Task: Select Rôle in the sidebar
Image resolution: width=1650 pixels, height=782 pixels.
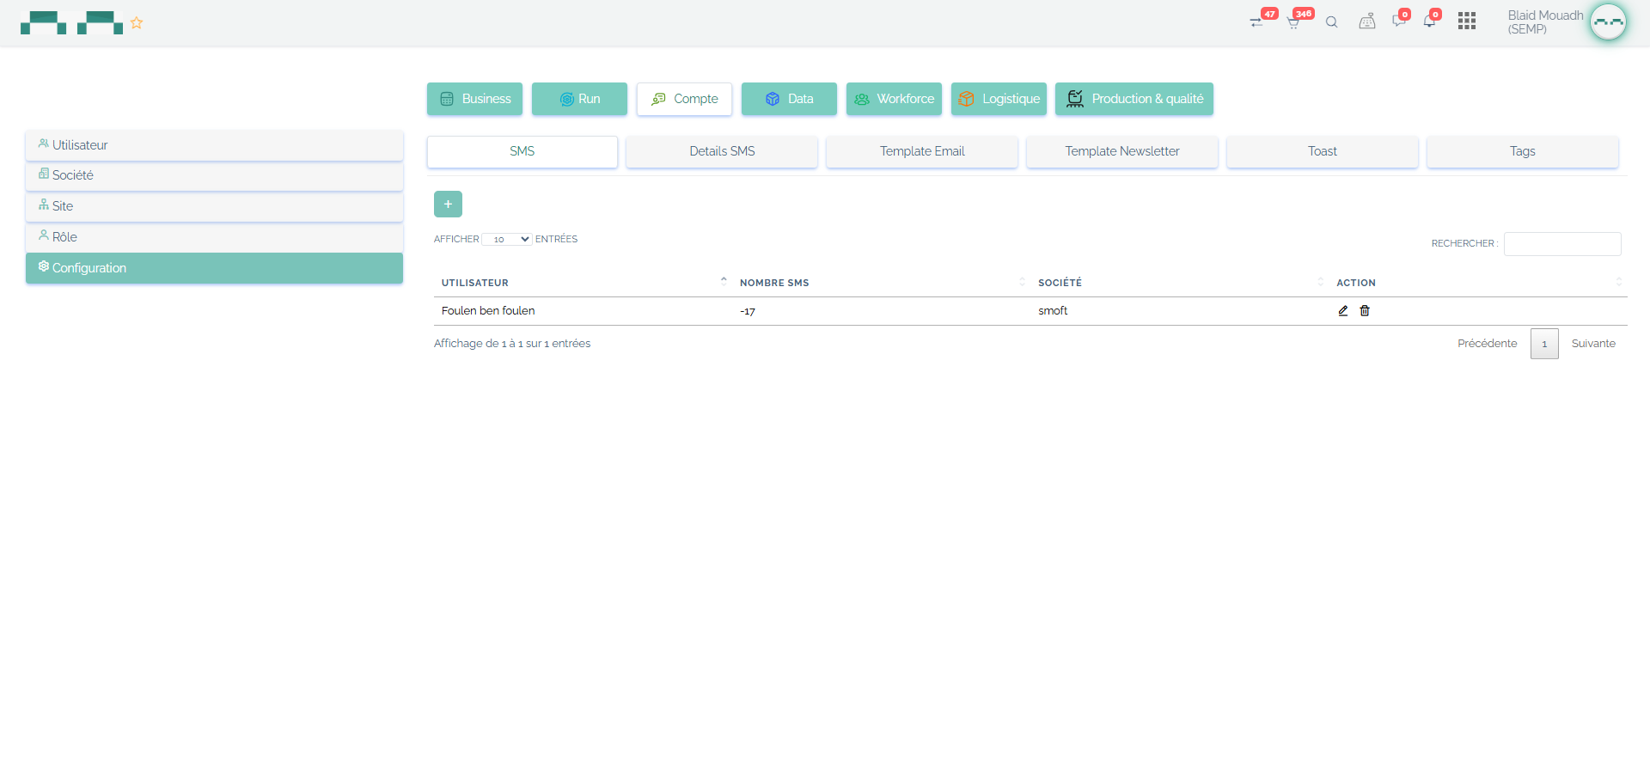Action: point(214,237)
